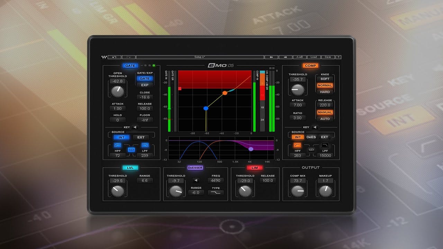Click the Waves logo icon
The image size is (443, 249).
pos(104,57)
